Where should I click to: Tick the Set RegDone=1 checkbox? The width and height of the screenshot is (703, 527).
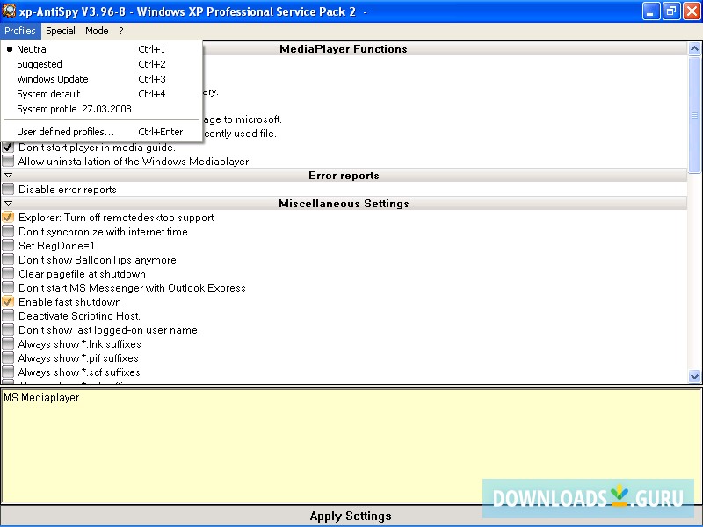8,246
